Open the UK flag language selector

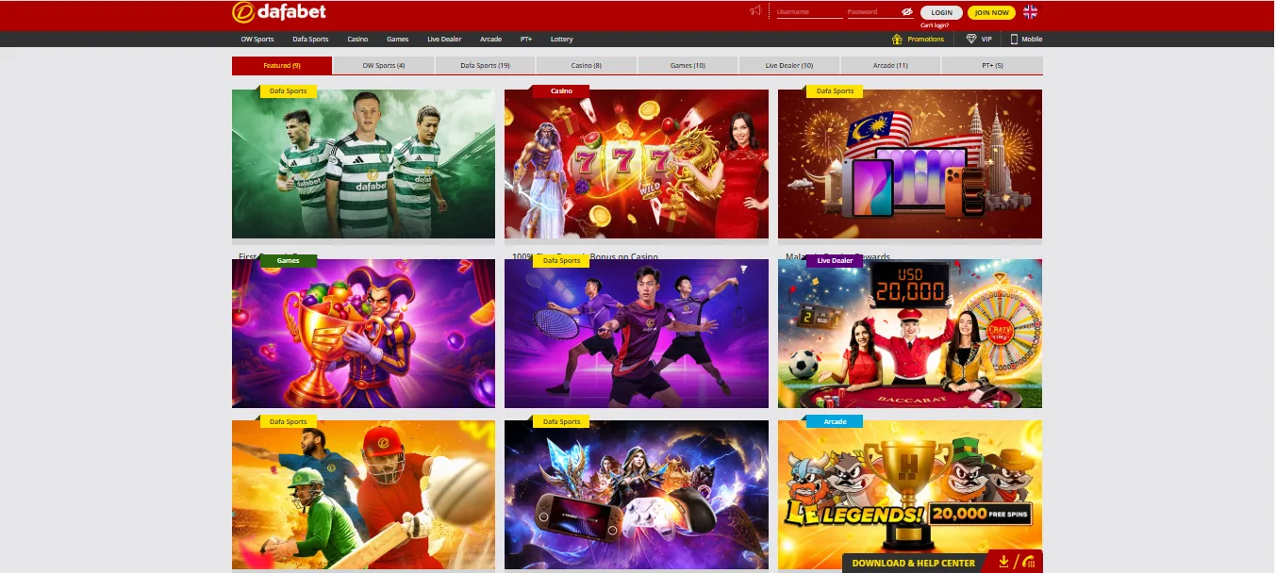tap(1031, 12)
